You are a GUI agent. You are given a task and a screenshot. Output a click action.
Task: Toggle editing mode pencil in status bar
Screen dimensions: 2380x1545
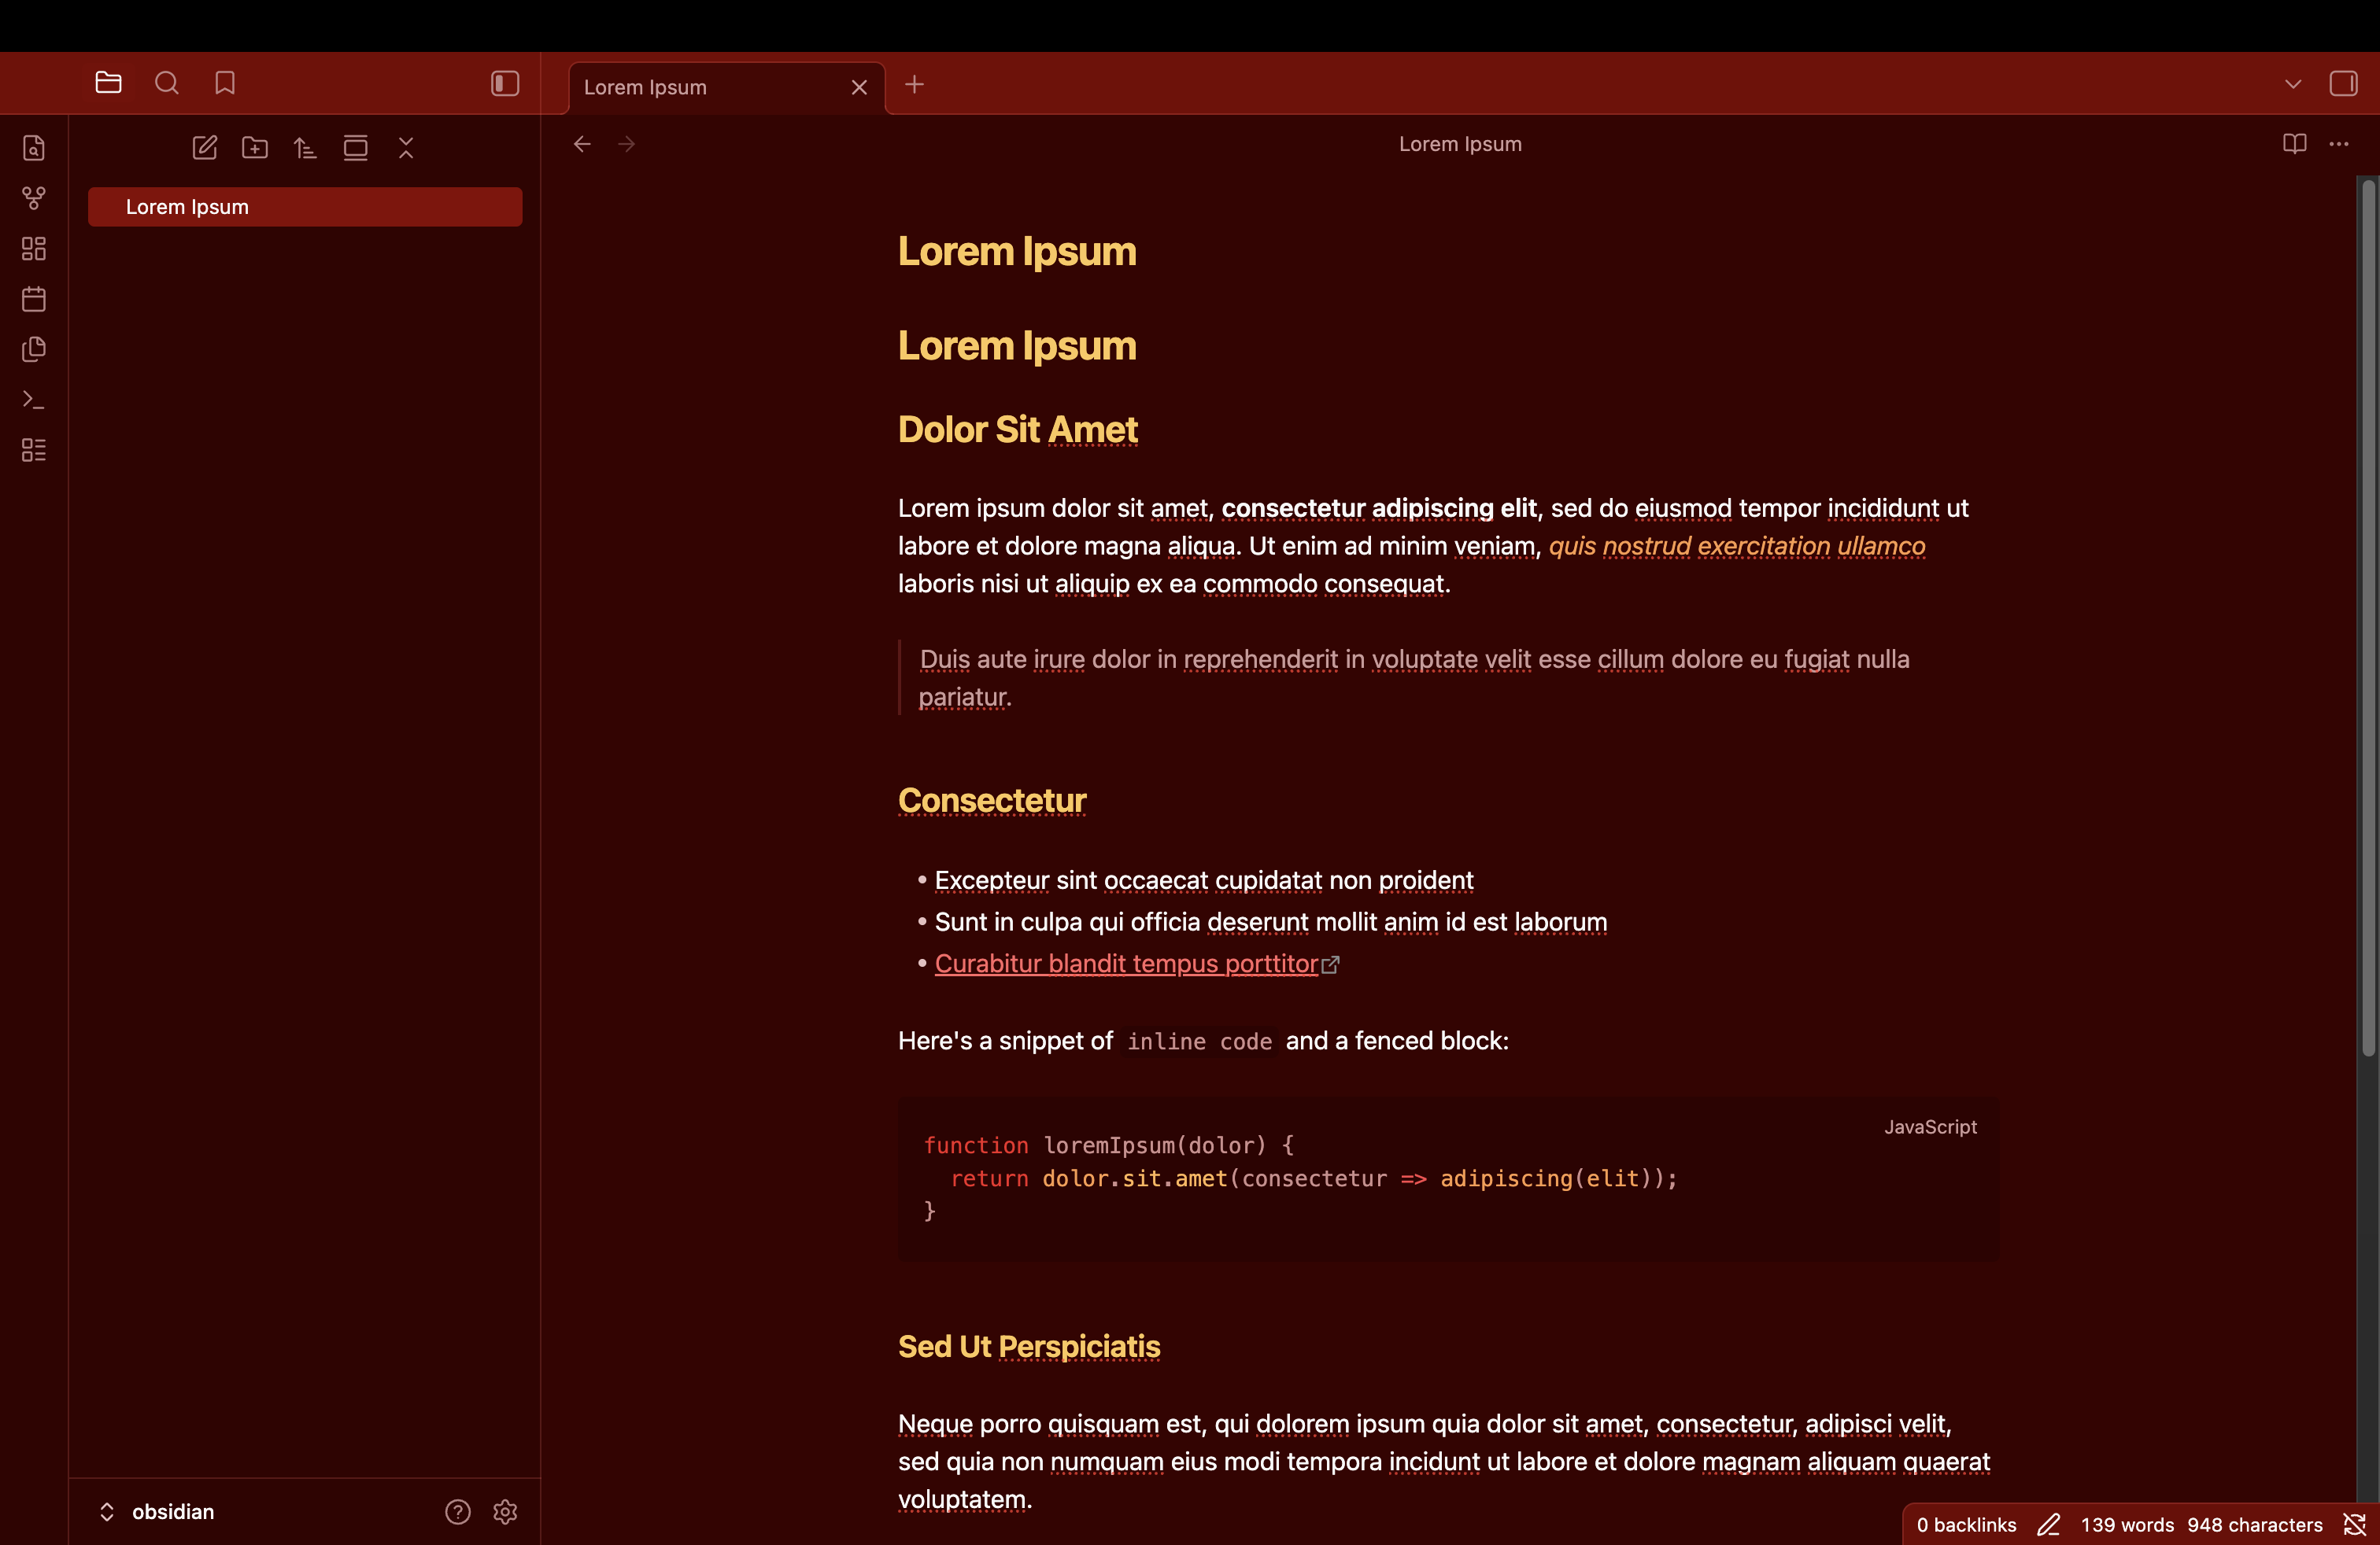click(x=2048, y=1525)
